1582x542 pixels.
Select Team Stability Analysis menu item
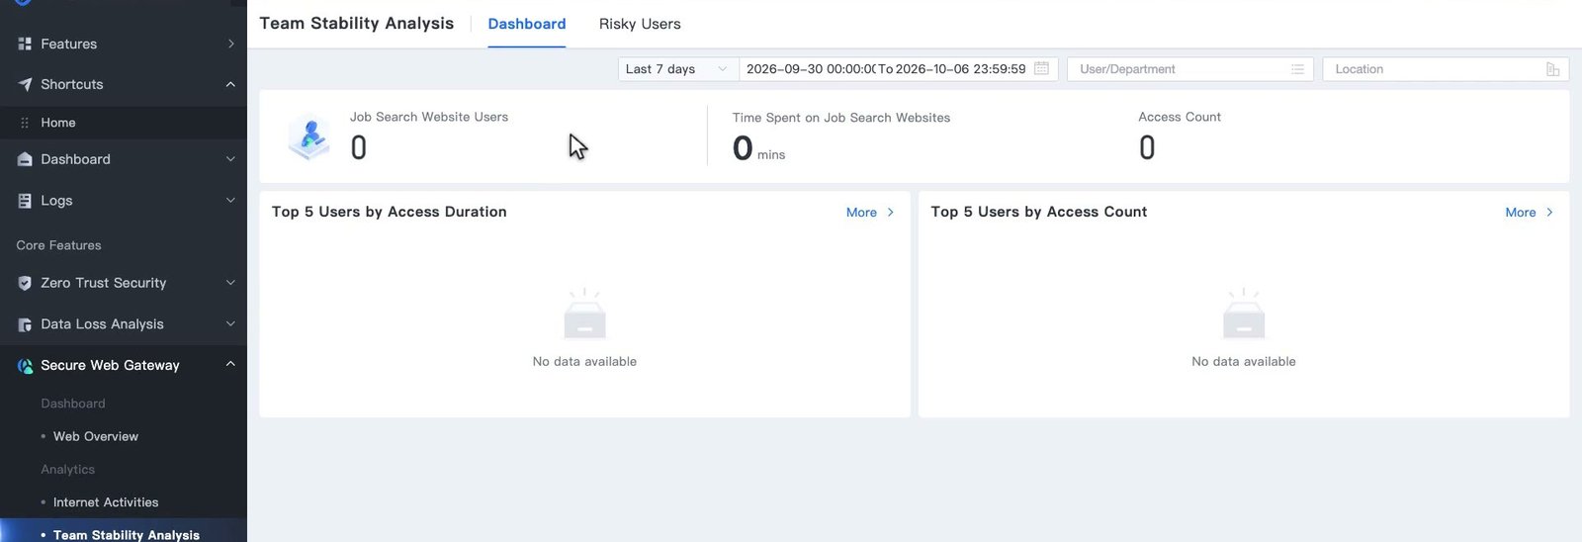tap(127, 534)
